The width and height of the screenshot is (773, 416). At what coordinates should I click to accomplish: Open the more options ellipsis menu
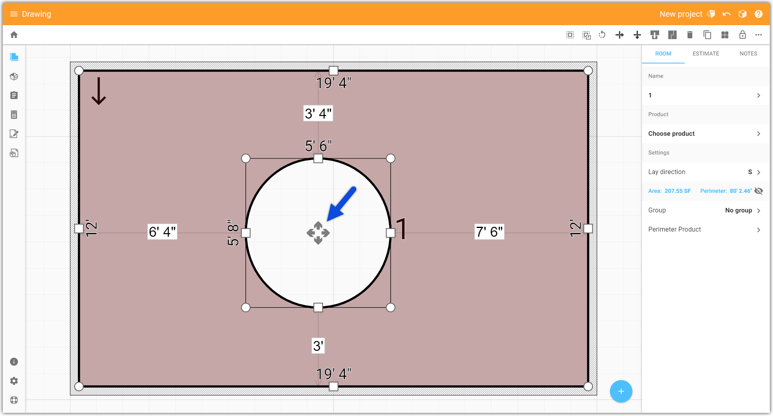(x=759, y=35)
